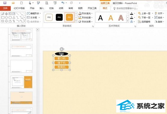
Task: Switch to the Animations (动画) tab
Action: tap(61, 8)
